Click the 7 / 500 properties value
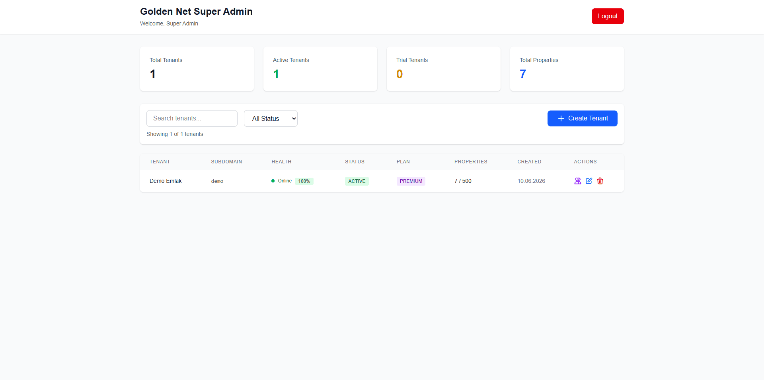Screen dimensions: 764x380 (463, 181)
